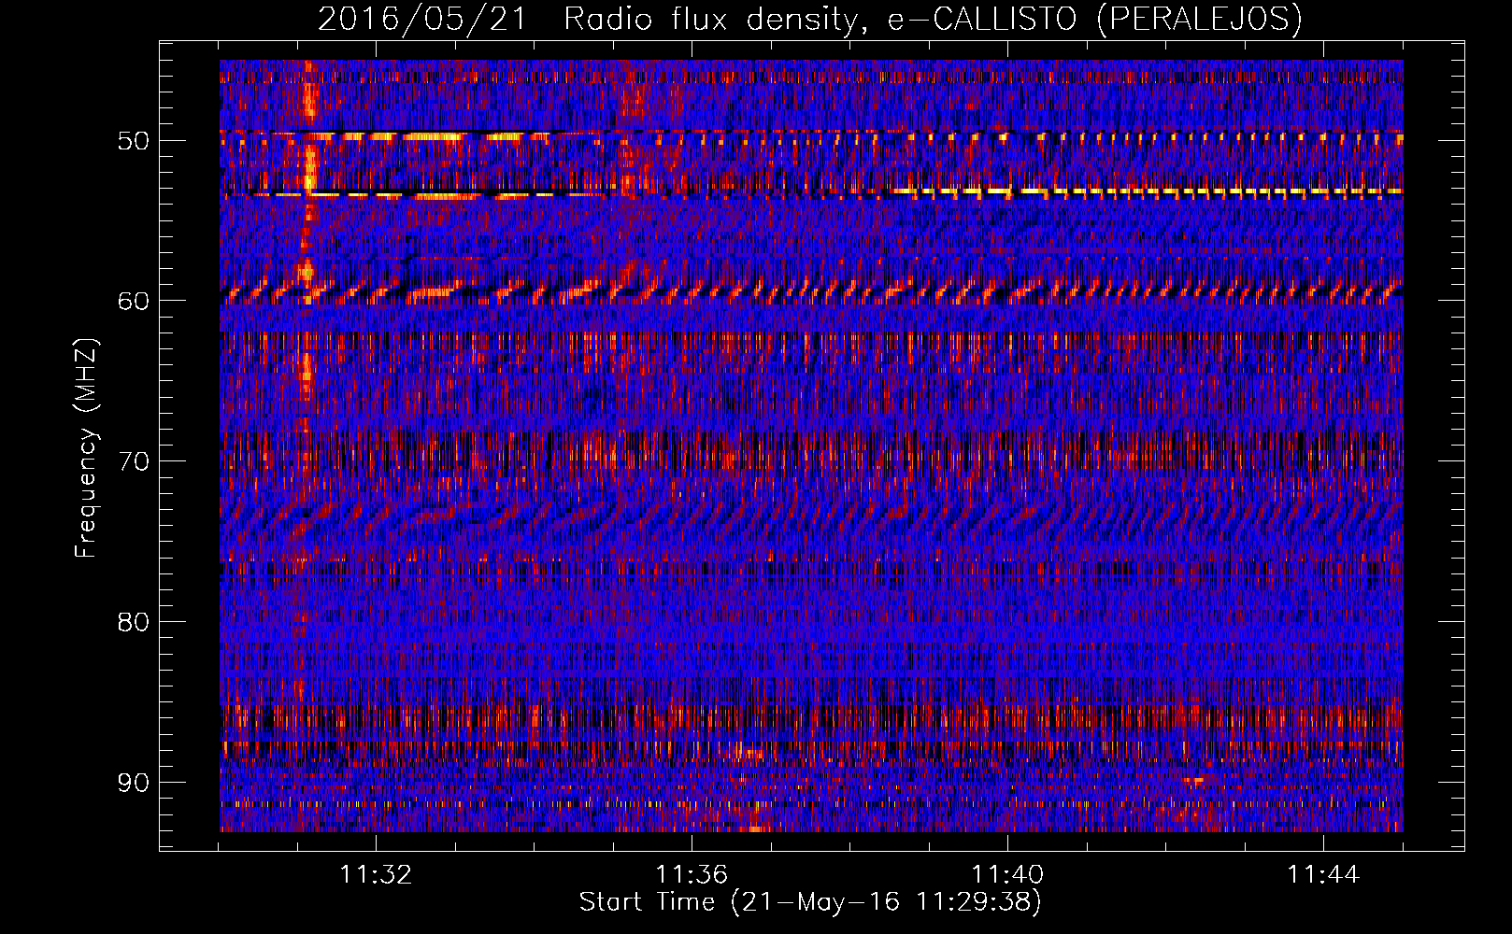
Task: Click the 11:32 time tick label
Action: [376, 874]
